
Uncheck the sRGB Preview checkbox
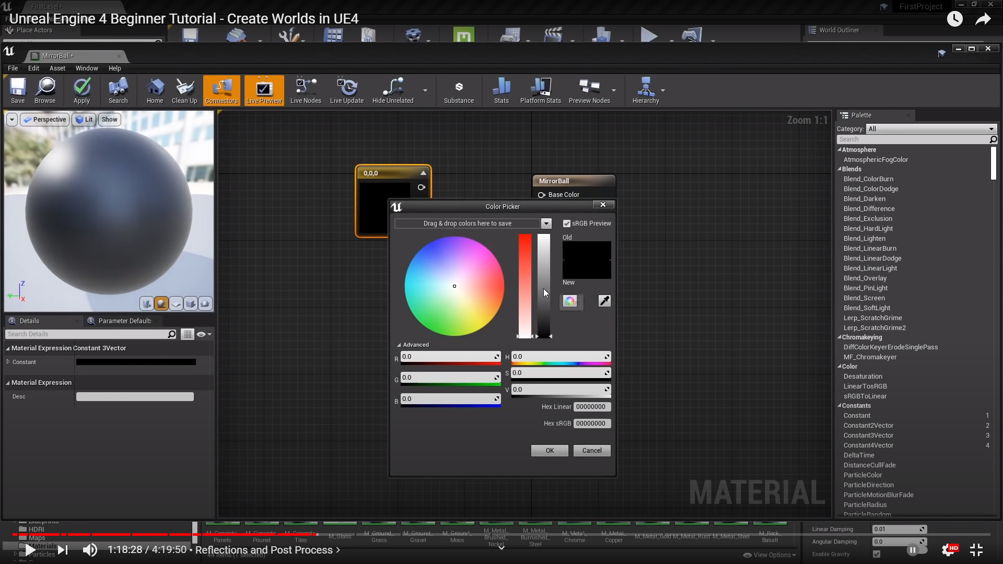point(567,224)
